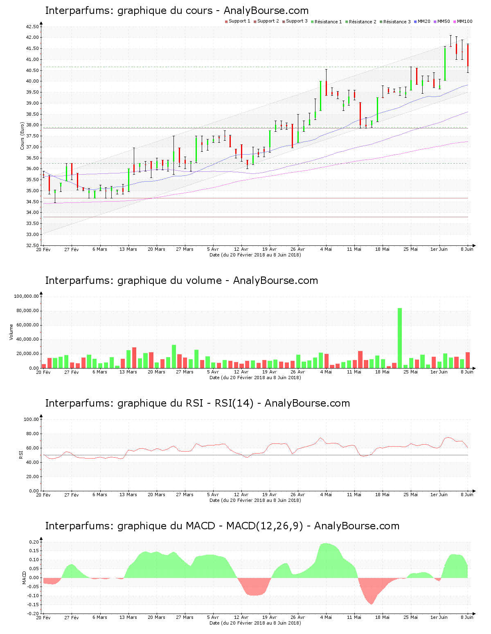Click the blue MM20 legend swatch
Image resolution: width=491 pixels, height=634 pixels.
click(x=416, y=21)
